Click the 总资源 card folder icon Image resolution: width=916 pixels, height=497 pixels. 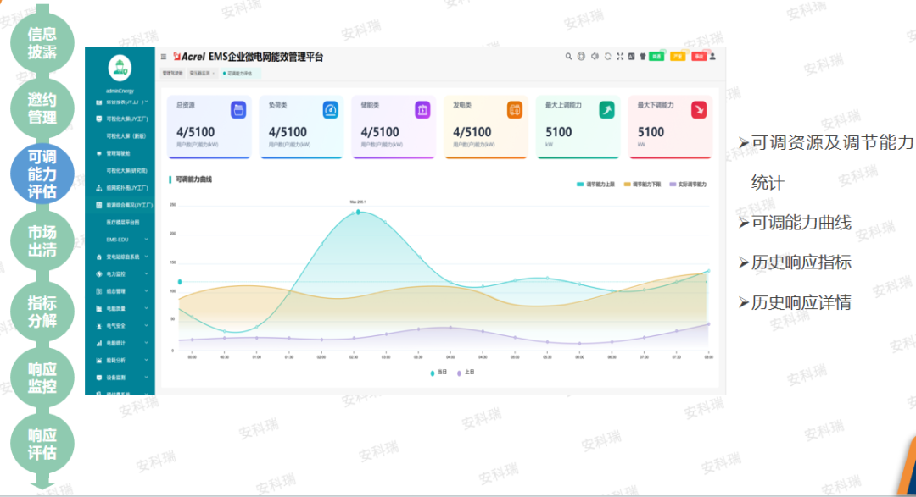tap(238, 110)
